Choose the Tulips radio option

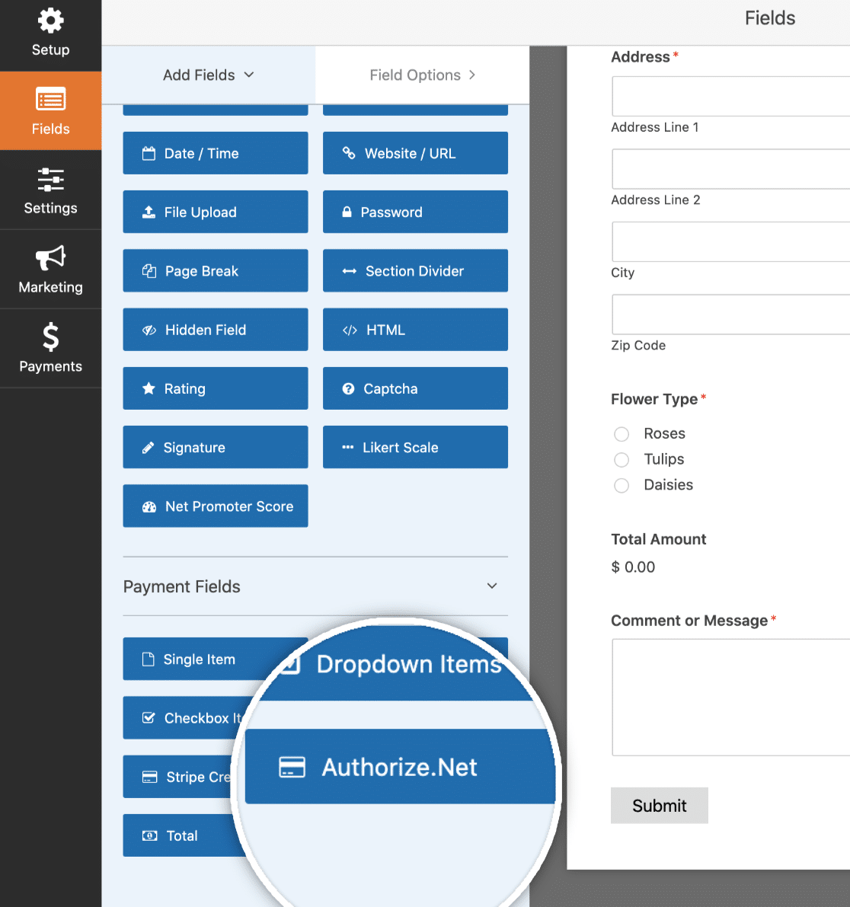tap(622, 460)
